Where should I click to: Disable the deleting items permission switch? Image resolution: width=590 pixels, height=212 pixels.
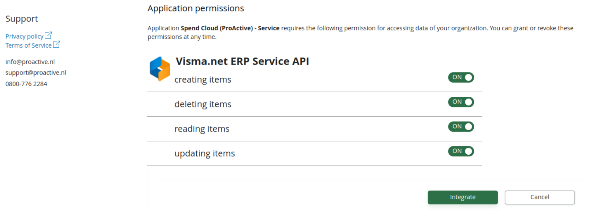(461, 102)
